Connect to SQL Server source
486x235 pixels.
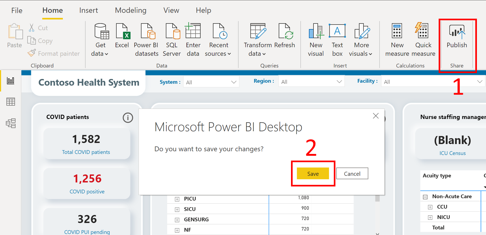tap(172, 40)
